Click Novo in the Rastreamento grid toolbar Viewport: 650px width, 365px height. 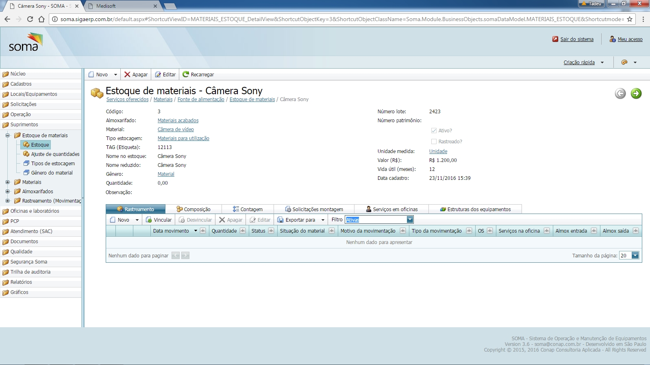pyautogui.click(x=120, y=220)
